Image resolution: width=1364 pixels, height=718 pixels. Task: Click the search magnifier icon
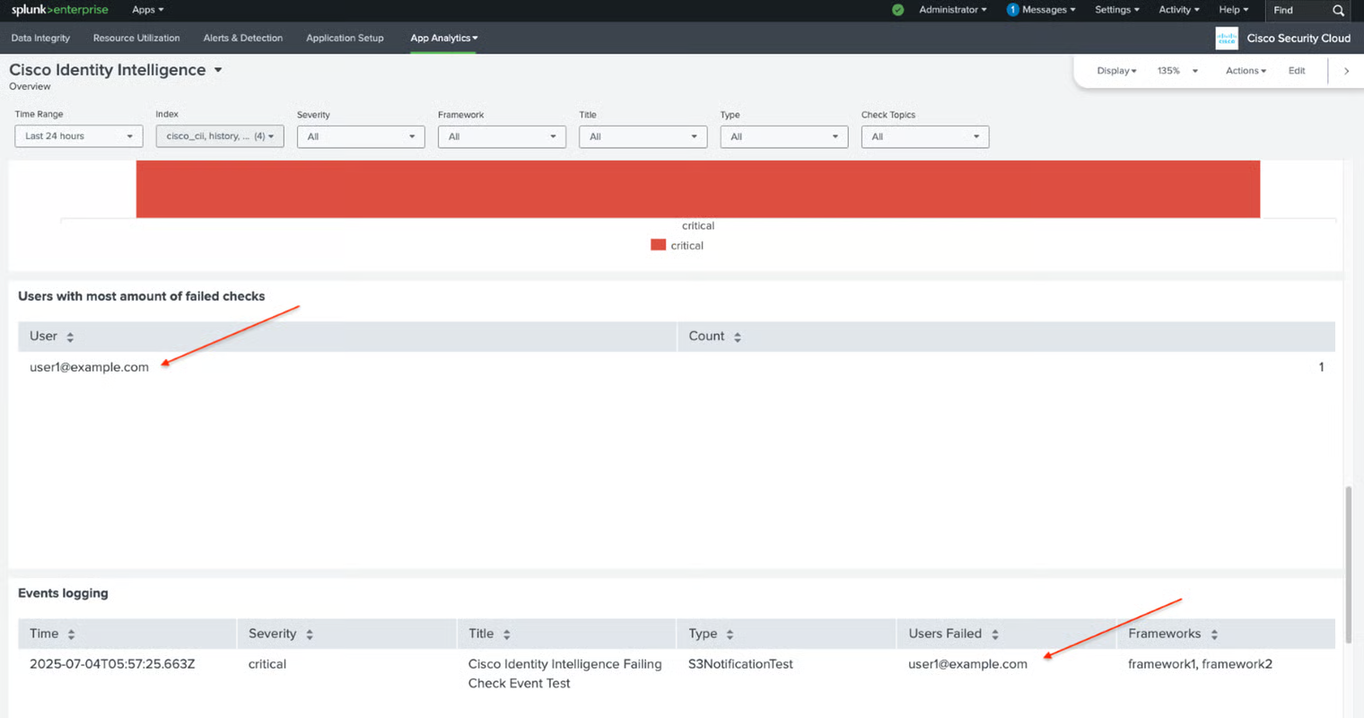[x=1338, y=10]
